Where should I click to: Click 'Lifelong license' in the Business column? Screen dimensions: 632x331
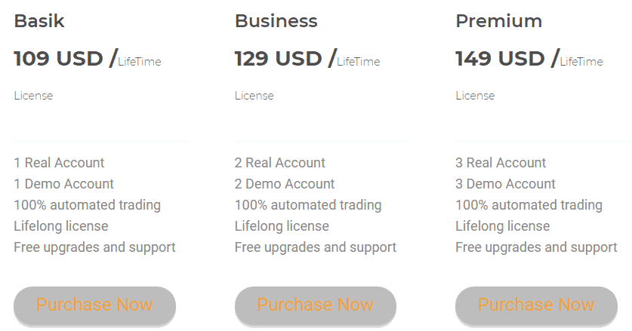(282, 226)
